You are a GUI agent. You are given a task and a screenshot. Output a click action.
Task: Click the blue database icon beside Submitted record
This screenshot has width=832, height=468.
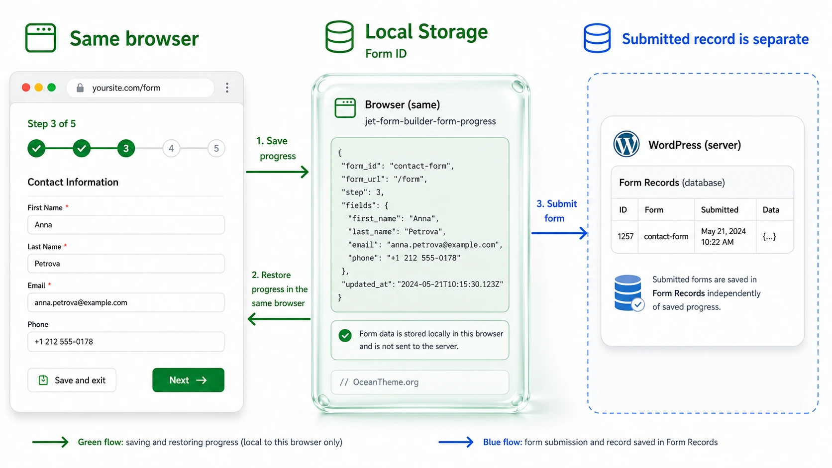[597, 38]
